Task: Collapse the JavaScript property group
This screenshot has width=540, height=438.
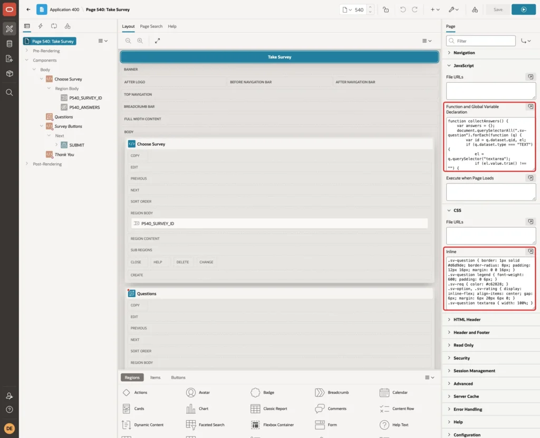Action: point(449,66)
